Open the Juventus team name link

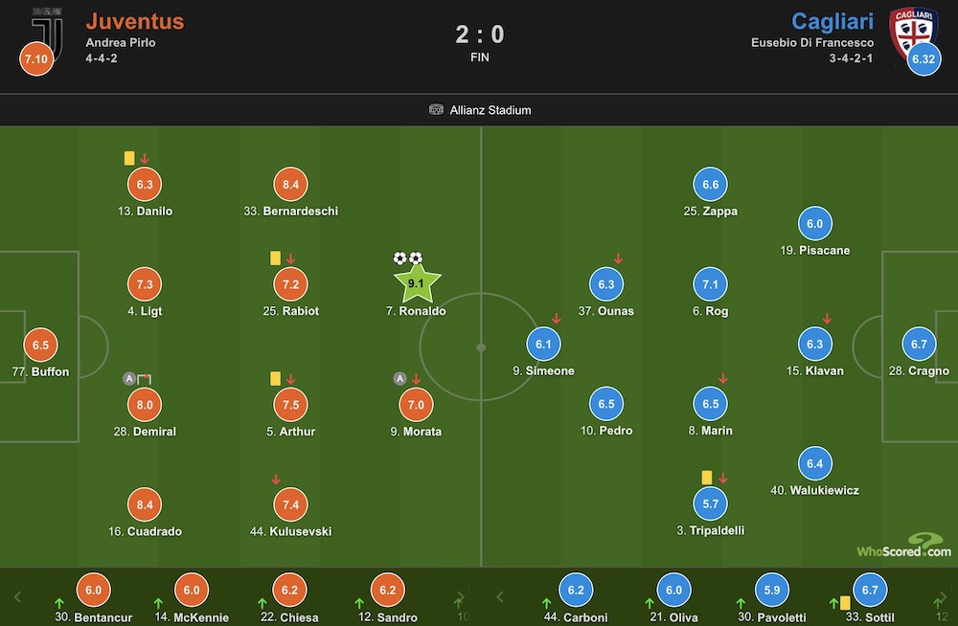[x=135, y=21]
